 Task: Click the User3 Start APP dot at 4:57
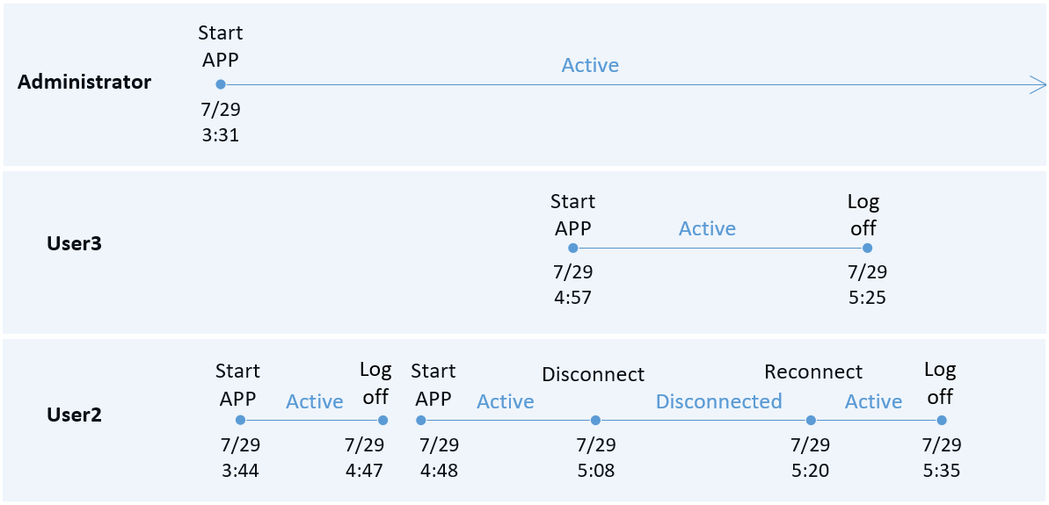click(x=572, y=249)
